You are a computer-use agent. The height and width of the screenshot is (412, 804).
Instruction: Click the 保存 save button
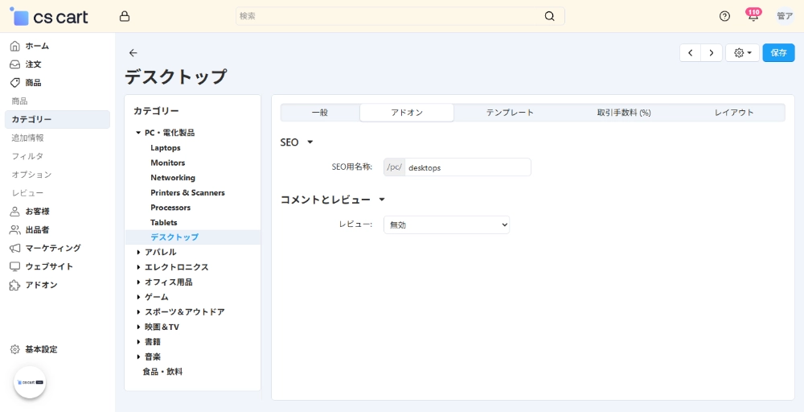(778, 53)
